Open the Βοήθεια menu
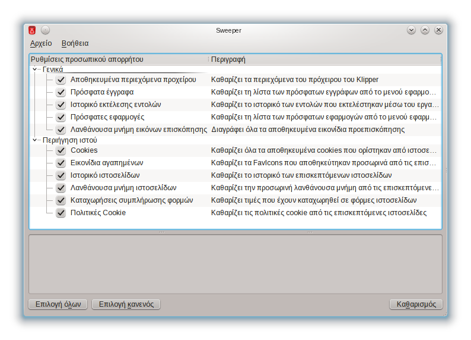This screenshot has height=340, width=471. tap(75, 43)
